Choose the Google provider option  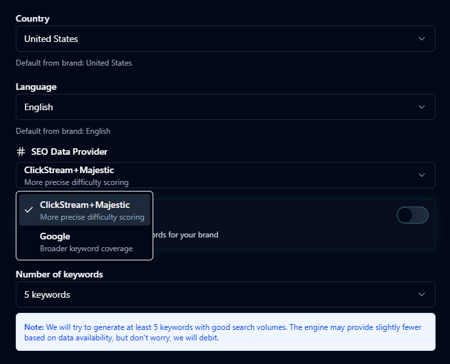[x=84, y=242]
